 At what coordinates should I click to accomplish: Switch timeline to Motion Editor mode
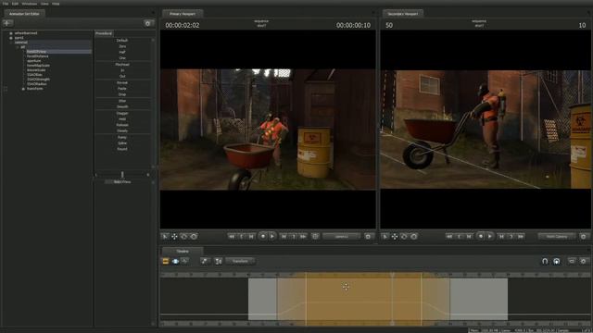(x=175, y=261)
